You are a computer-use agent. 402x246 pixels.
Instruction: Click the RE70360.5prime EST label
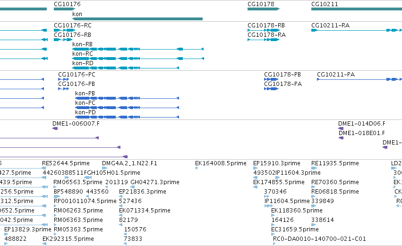click(335, 182)
